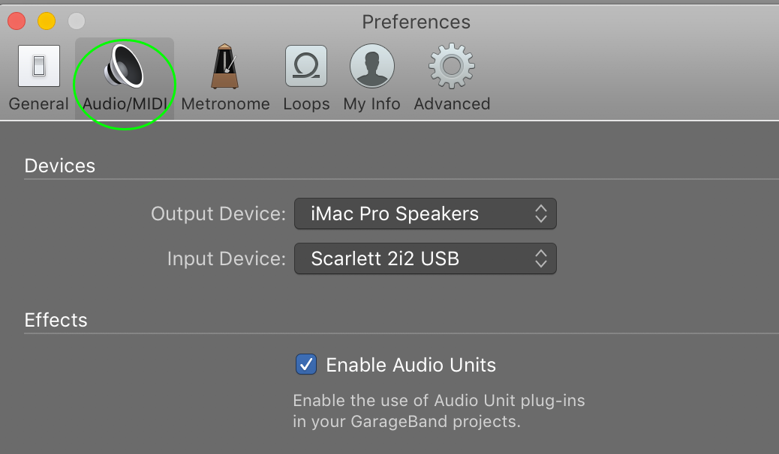Close the Preferences window

17,21
